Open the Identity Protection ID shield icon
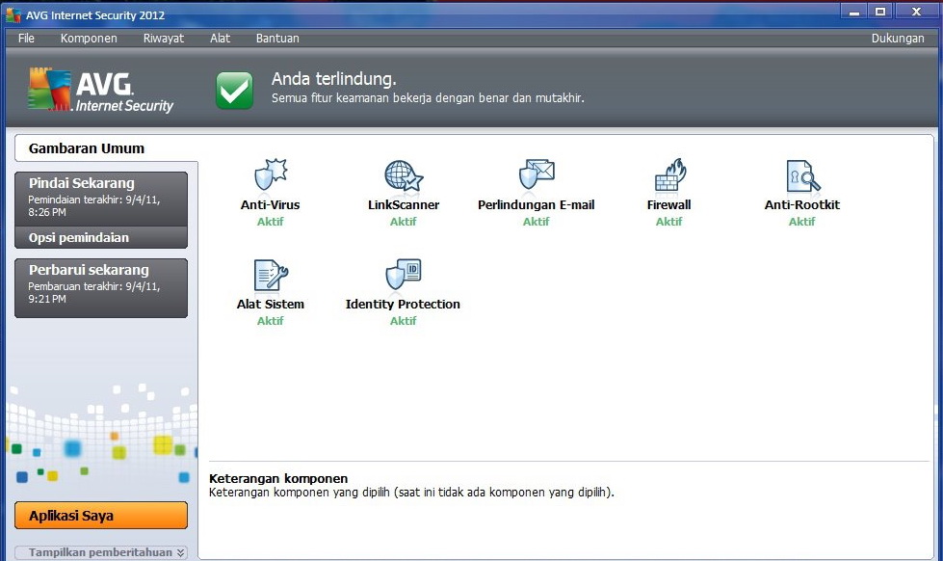This screenshot has height=561, width=943. pos(404,275)
